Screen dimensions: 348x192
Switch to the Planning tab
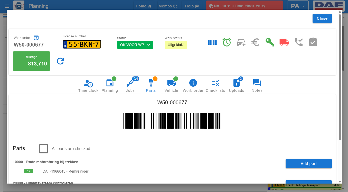click(x=110, y=86)
